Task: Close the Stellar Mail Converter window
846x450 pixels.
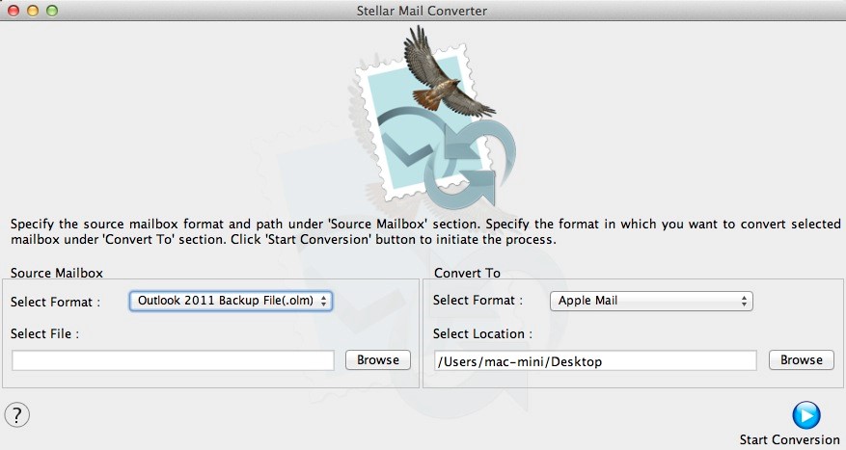Action: [14, 11]
